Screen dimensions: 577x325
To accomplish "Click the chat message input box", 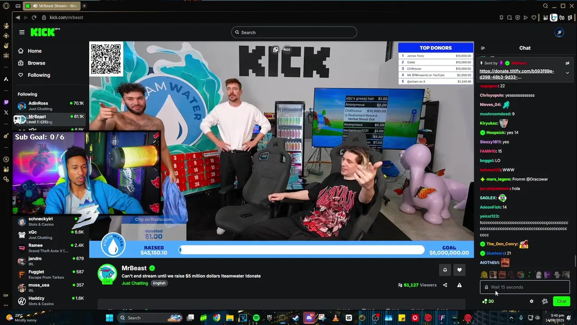I will tap(525, 287).
